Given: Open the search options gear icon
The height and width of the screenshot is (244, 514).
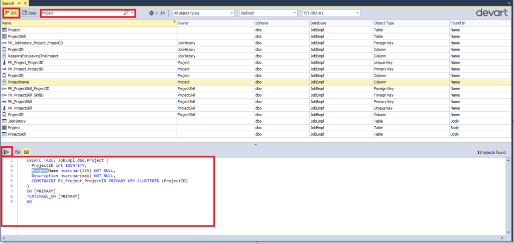Looking at the screenshot, I should [151, 13].
